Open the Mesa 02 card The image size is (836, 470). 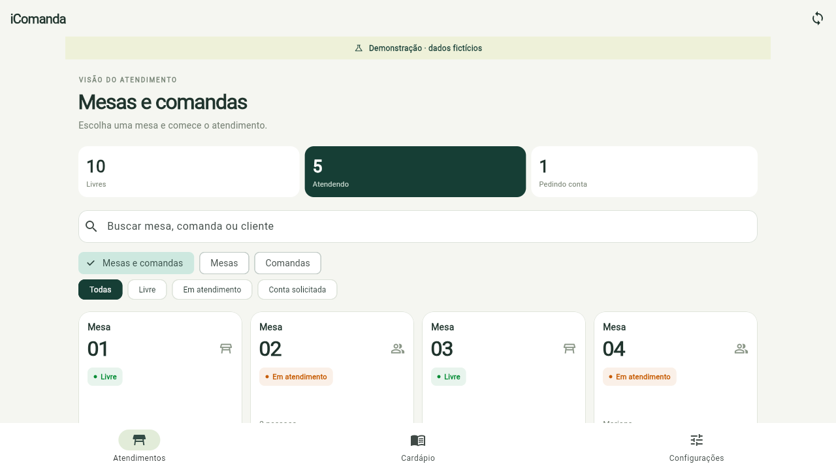coord(332,368)
